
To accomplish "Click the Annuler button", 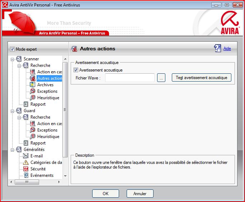I will pos(140,193).
